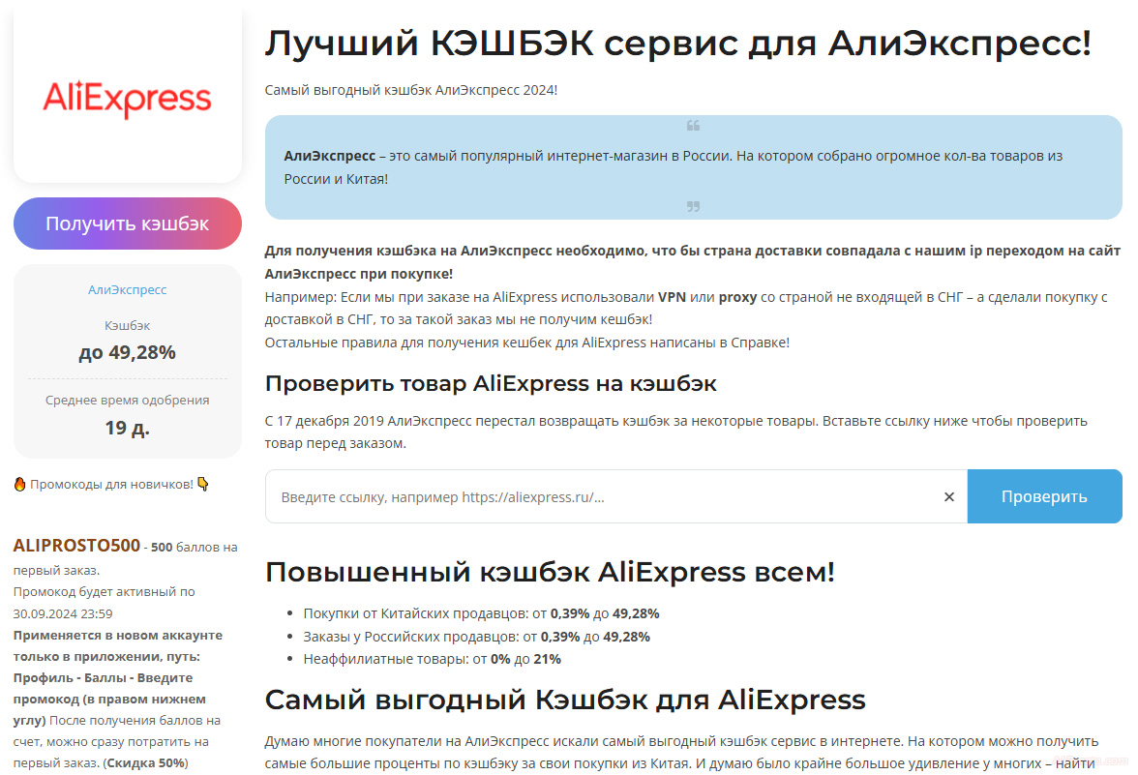Focus the product link input field

pyautogui.click(x=600, y=496)
